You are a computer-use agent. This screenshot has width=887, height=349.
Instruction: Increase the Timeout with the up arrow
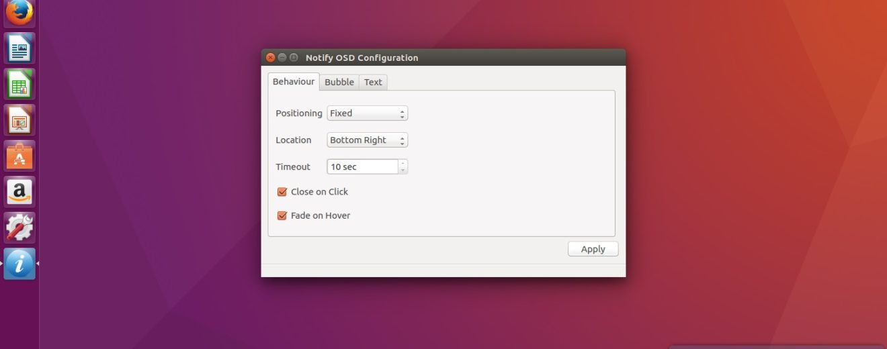403,162
